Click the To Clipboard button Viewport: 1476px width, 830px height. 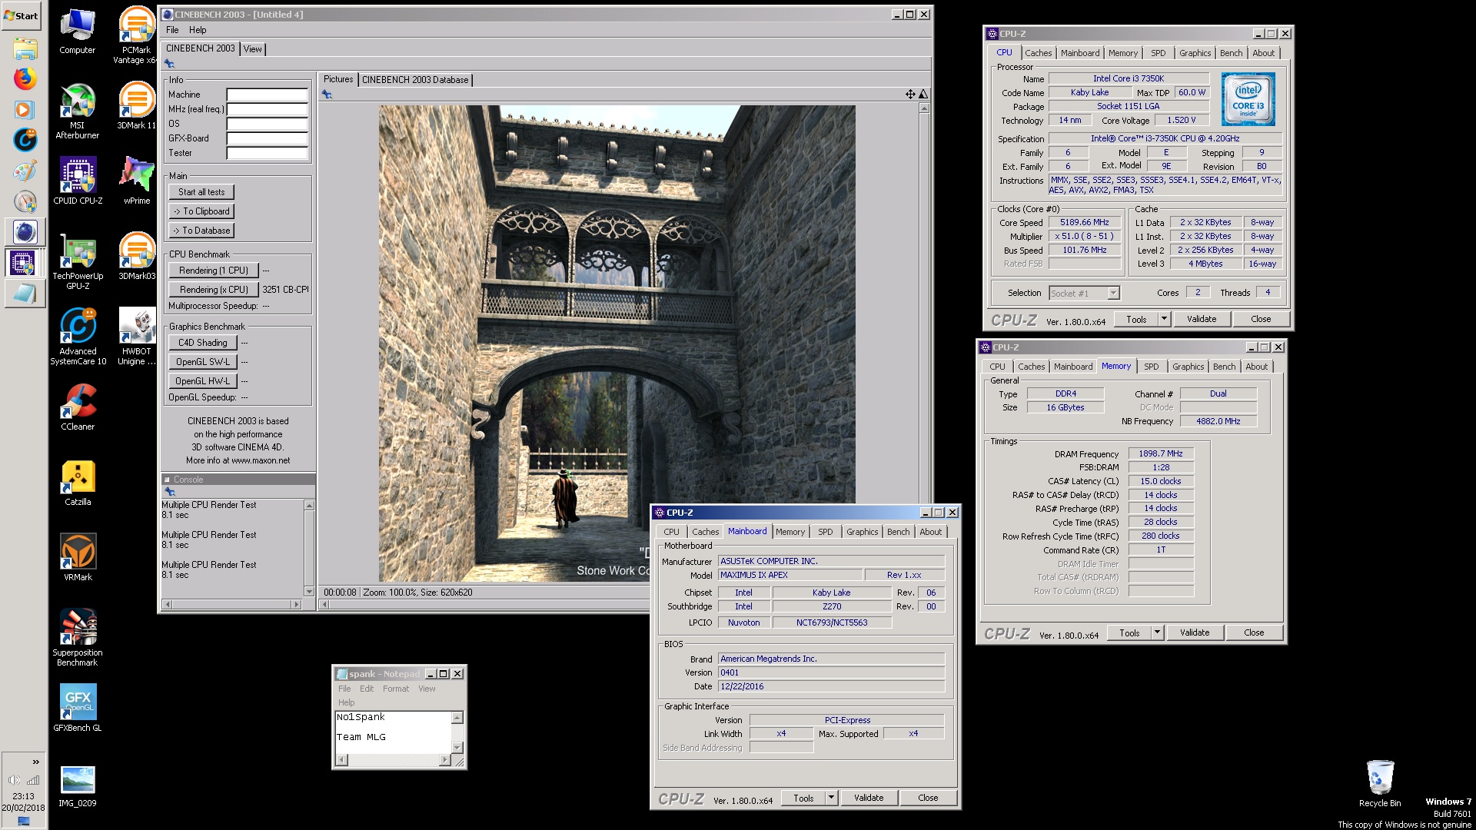click(x=201, y=211)
